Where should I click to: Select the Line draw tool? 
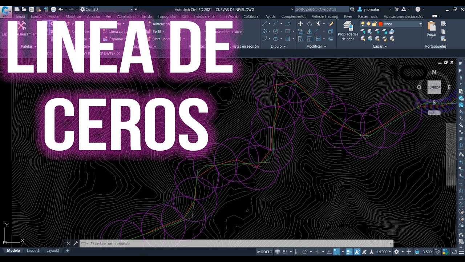coord(264,24)
